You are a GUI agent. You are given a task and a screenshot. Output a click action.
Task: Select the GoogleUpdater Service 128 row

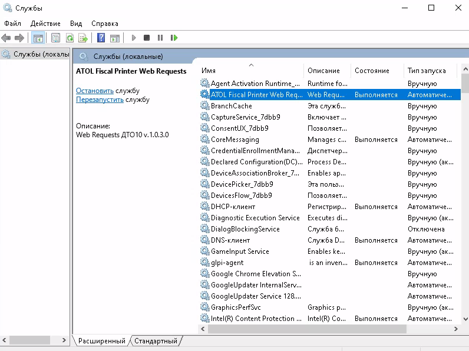(329, 296)
